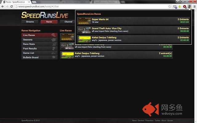Click the SpeedRunsLive logo
Image resolution: width=197 pixels, height=123 pixels.
point(45,15)
